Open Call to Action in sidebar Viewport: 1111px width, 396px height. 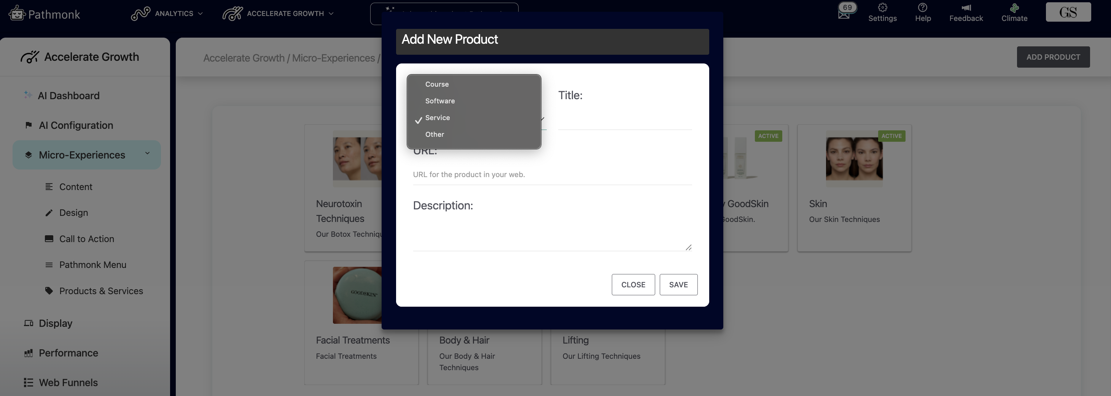pyautogui.click(x=87, y=239)
